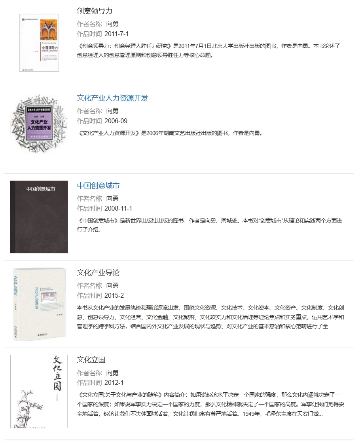Follow the 中国创意城市 title link
Screen dimensions: 362x441
[x=98, y=186]
